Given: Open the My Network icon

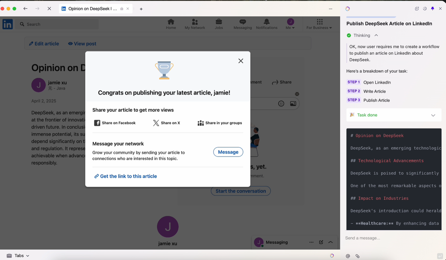Looking at the screenshot, I should (x=195, y=24).
